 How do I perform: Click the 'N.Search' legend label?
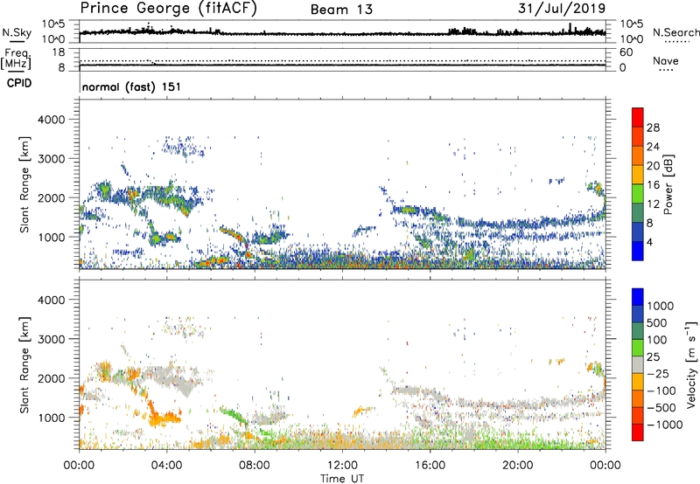coord(676,32)
